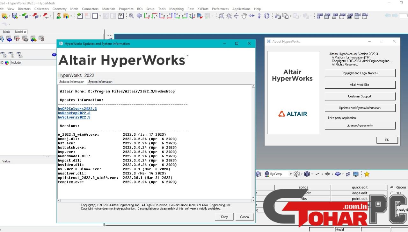Click the Pan hand icon
The height and width of the screenshot is (232, 408).
(x=244, y=16)
